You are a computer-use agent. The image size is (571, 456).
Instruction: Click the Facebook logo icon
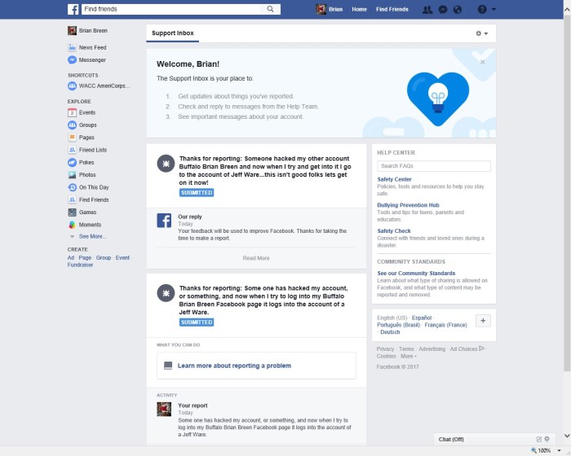pyautogui.click(x=73, y=9)
